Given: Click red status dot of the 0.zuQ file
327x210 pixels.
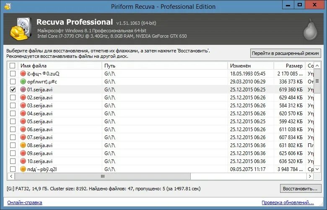Looking at the screenshot, I should [x=23, y=74].
